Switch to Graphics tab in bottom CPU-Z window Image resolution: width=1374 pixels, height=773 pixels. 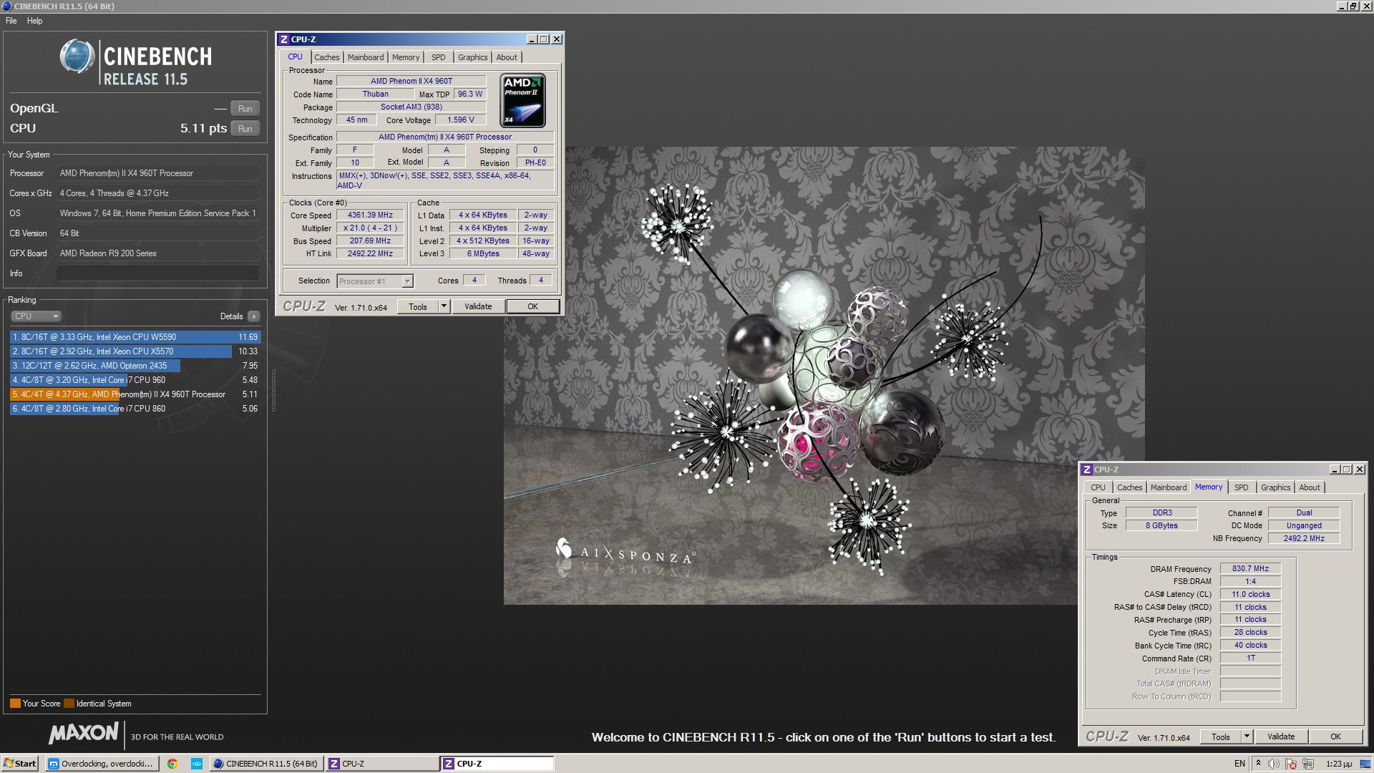(1275, 487)
